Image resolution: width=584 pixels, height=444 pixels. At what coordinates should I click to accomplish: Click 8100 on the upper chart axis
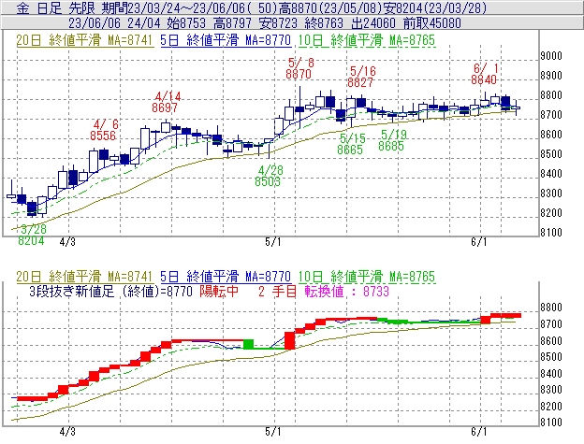pyautogui.click(x=551, y=233)
